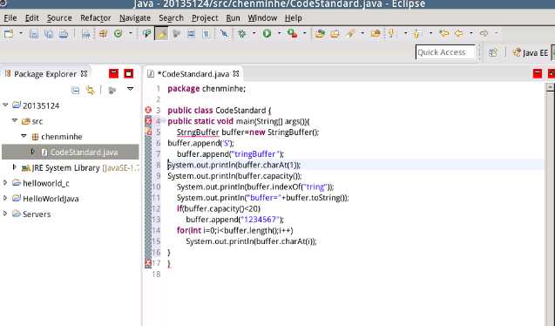Maximize the Package Explorer view
Screen dimensions: 555x326
[128, 73]
